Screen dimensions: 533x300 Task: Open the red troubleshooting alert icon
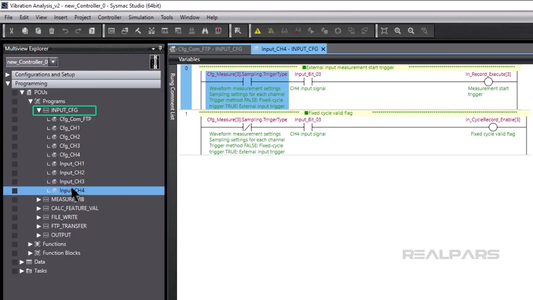tap(218, 31)
